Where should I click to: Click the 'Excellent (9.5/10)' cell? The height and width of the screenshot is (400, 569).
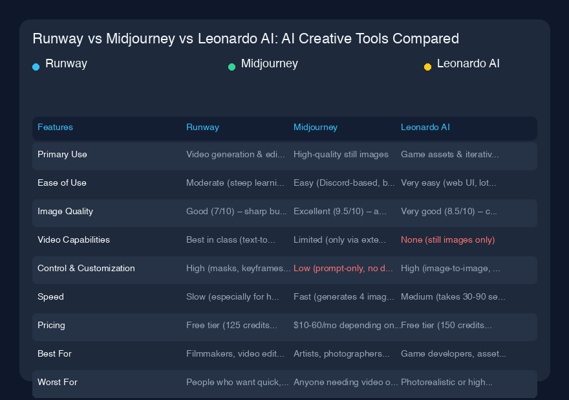tap(340, 212)
